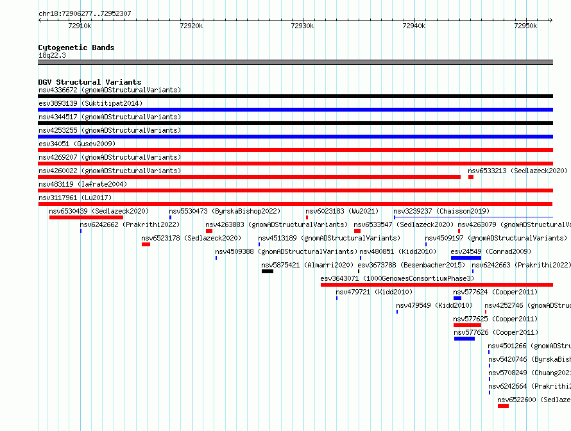Select the nsv4513189 gnomAD variant label
The image size is (571, 431).
(x=329, y=238)
